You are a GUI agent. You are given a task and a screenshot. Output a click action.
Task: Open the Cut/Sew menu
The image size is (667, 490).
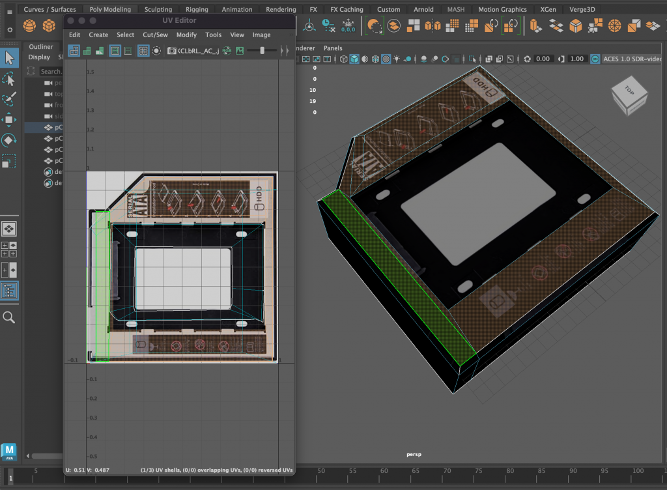(154, 35)
